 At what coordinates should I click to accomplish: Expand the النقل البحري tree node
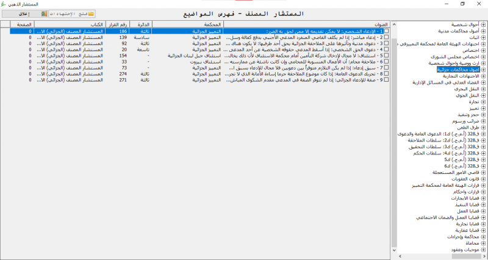click(x=483, y=89)
